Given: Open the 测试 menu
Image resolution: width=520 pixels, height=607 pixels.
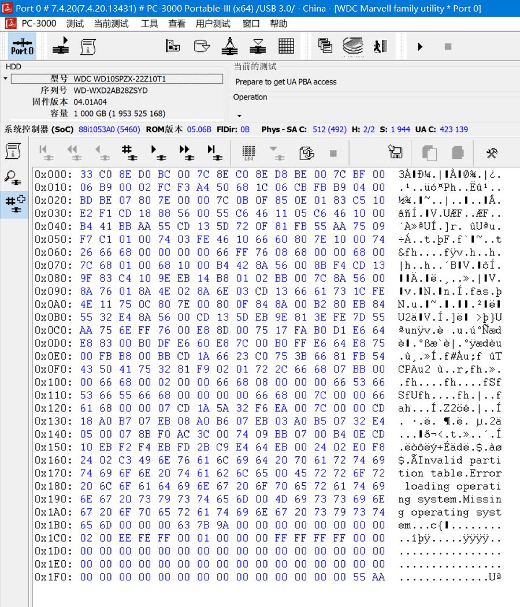Looking at the screenshot, I should [x=75, y=24].
